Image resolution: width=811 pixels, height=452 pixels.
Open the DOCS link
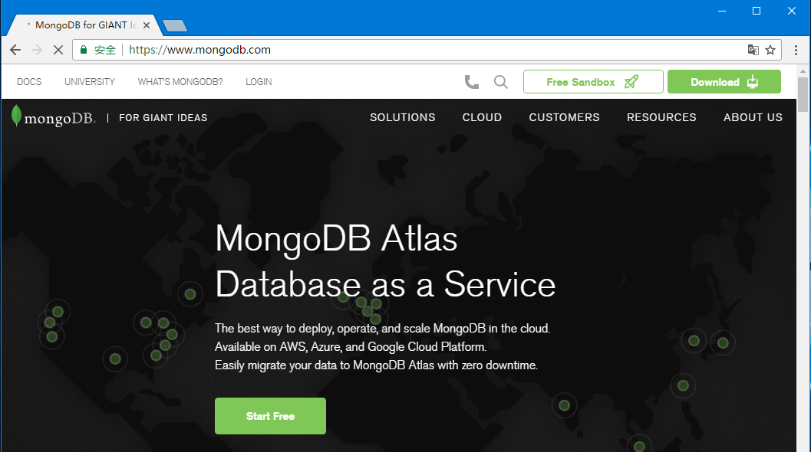click(29, 82)
